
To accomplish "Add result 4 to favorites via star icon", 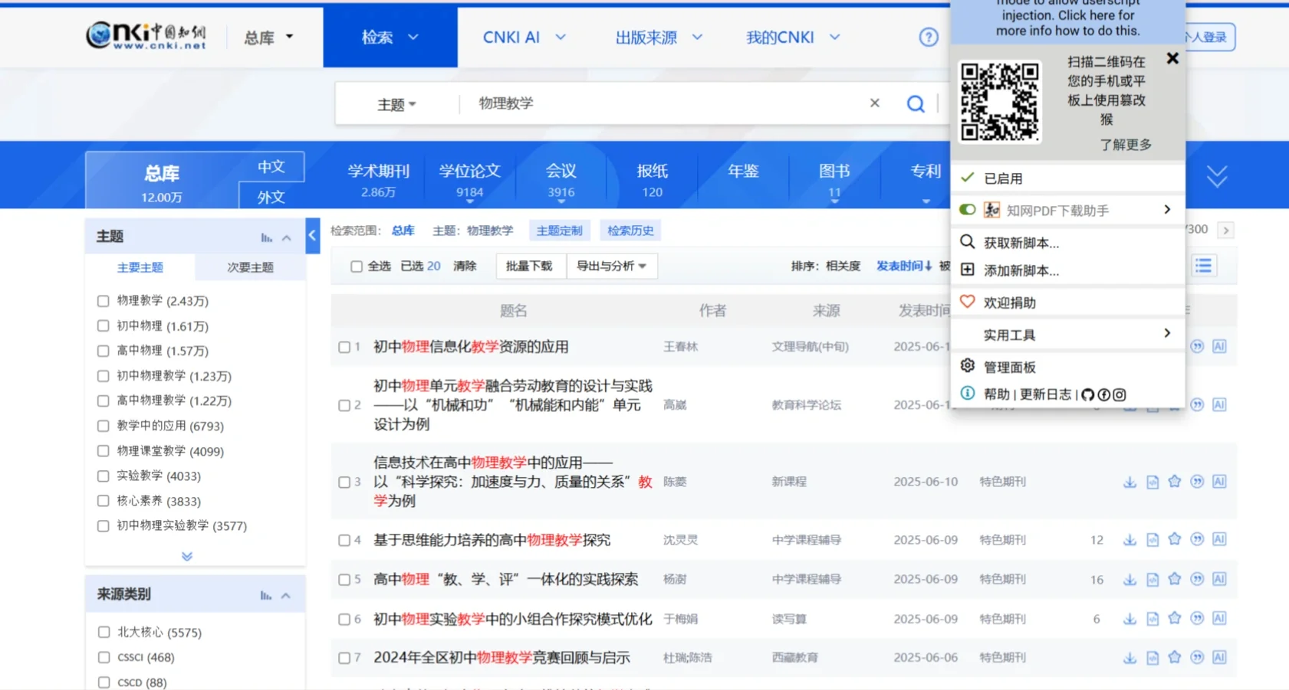I will (1174, 539).
